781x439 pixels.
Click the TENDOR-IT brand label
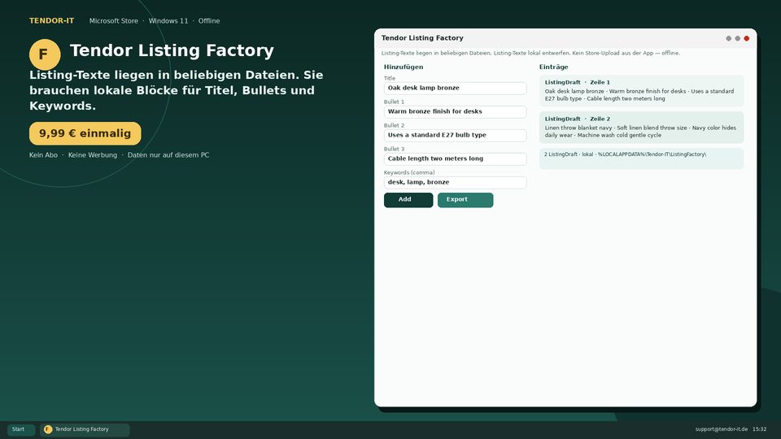(x=52, y=21)
